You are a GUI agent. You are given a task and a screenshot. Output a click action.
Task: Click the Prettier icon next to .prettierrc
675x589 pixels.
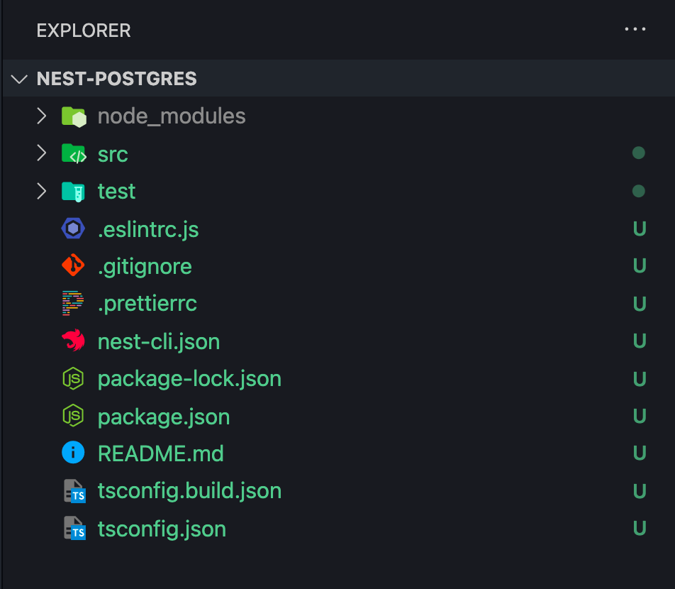point(73,303)
